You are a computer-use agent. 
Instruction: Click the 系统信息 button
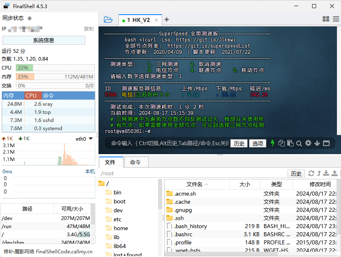44,40
